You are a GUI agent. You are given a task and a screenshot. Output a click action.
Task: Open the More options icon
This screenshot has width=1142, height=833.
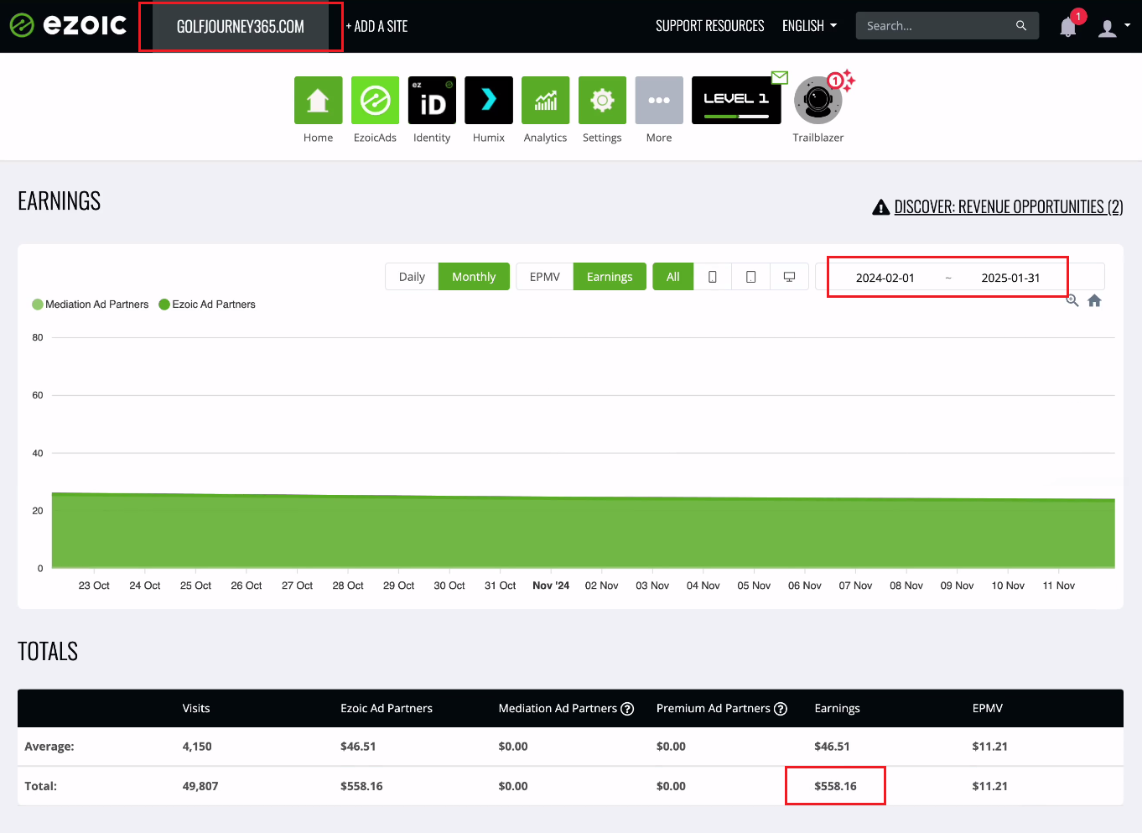tap(659, 101)
